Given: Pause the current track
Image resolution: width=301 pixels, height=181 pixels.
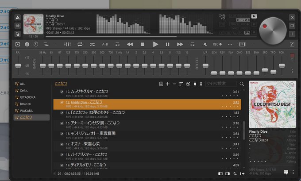Looking at the screenshot, I should point(168,44).
